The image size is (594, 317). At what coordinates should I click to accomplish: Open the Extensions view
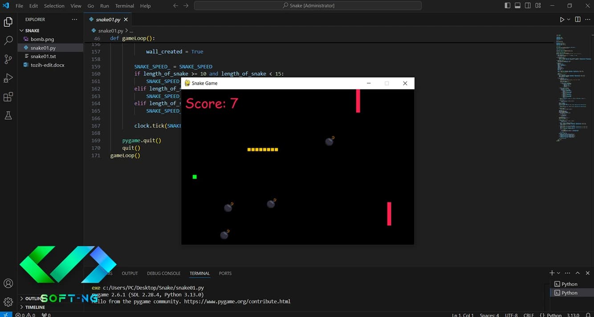coord(8,97)
